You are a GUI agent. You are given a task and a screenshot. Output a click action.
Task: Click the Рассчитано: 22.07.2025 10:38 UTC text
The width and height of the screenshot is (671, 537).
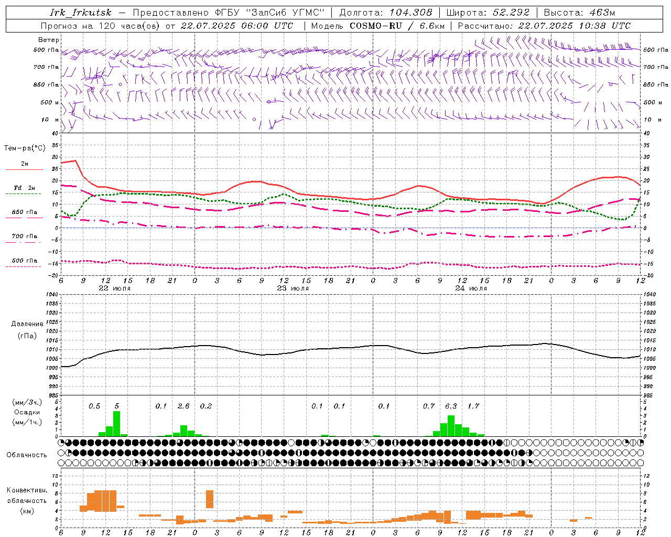544,26
